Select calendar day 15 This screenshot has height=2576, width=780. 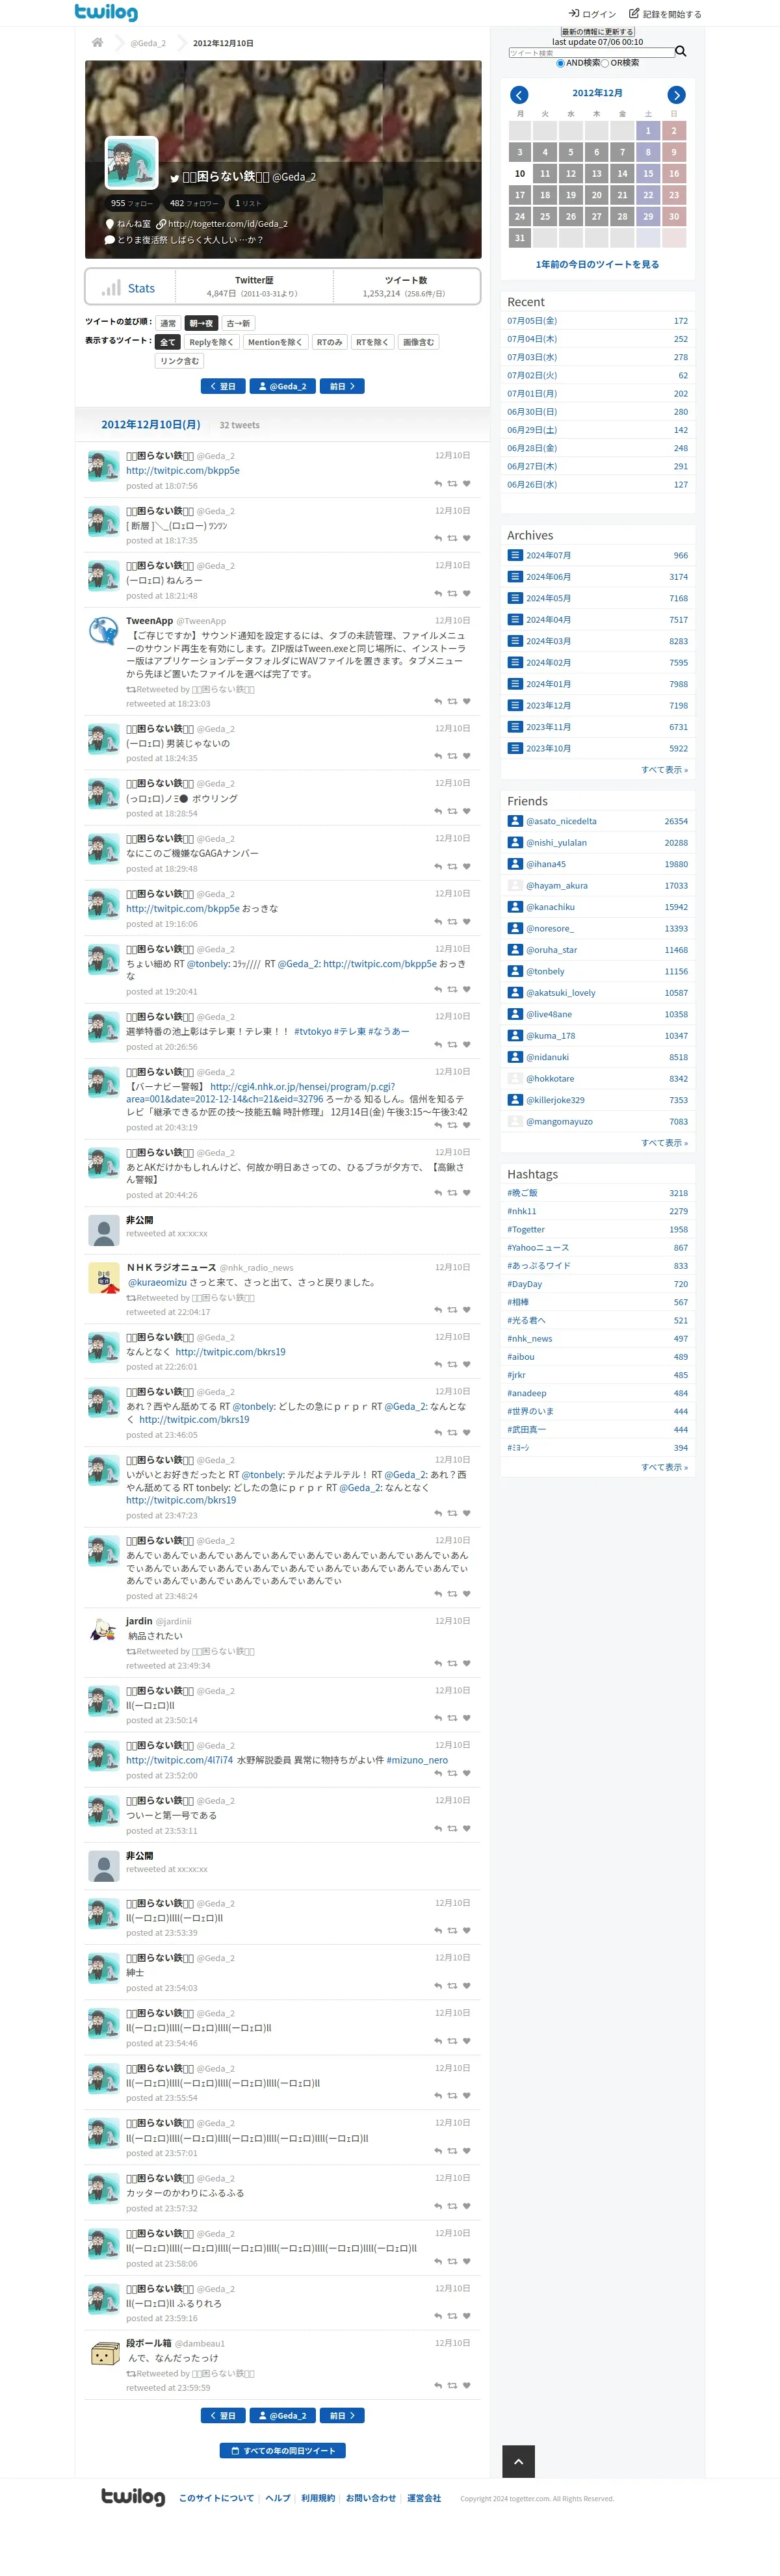tap(648, 173)
